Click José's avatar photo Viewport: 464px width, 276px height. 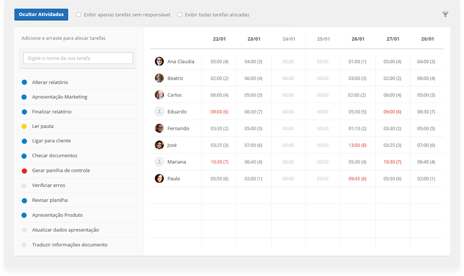[159, 145]
